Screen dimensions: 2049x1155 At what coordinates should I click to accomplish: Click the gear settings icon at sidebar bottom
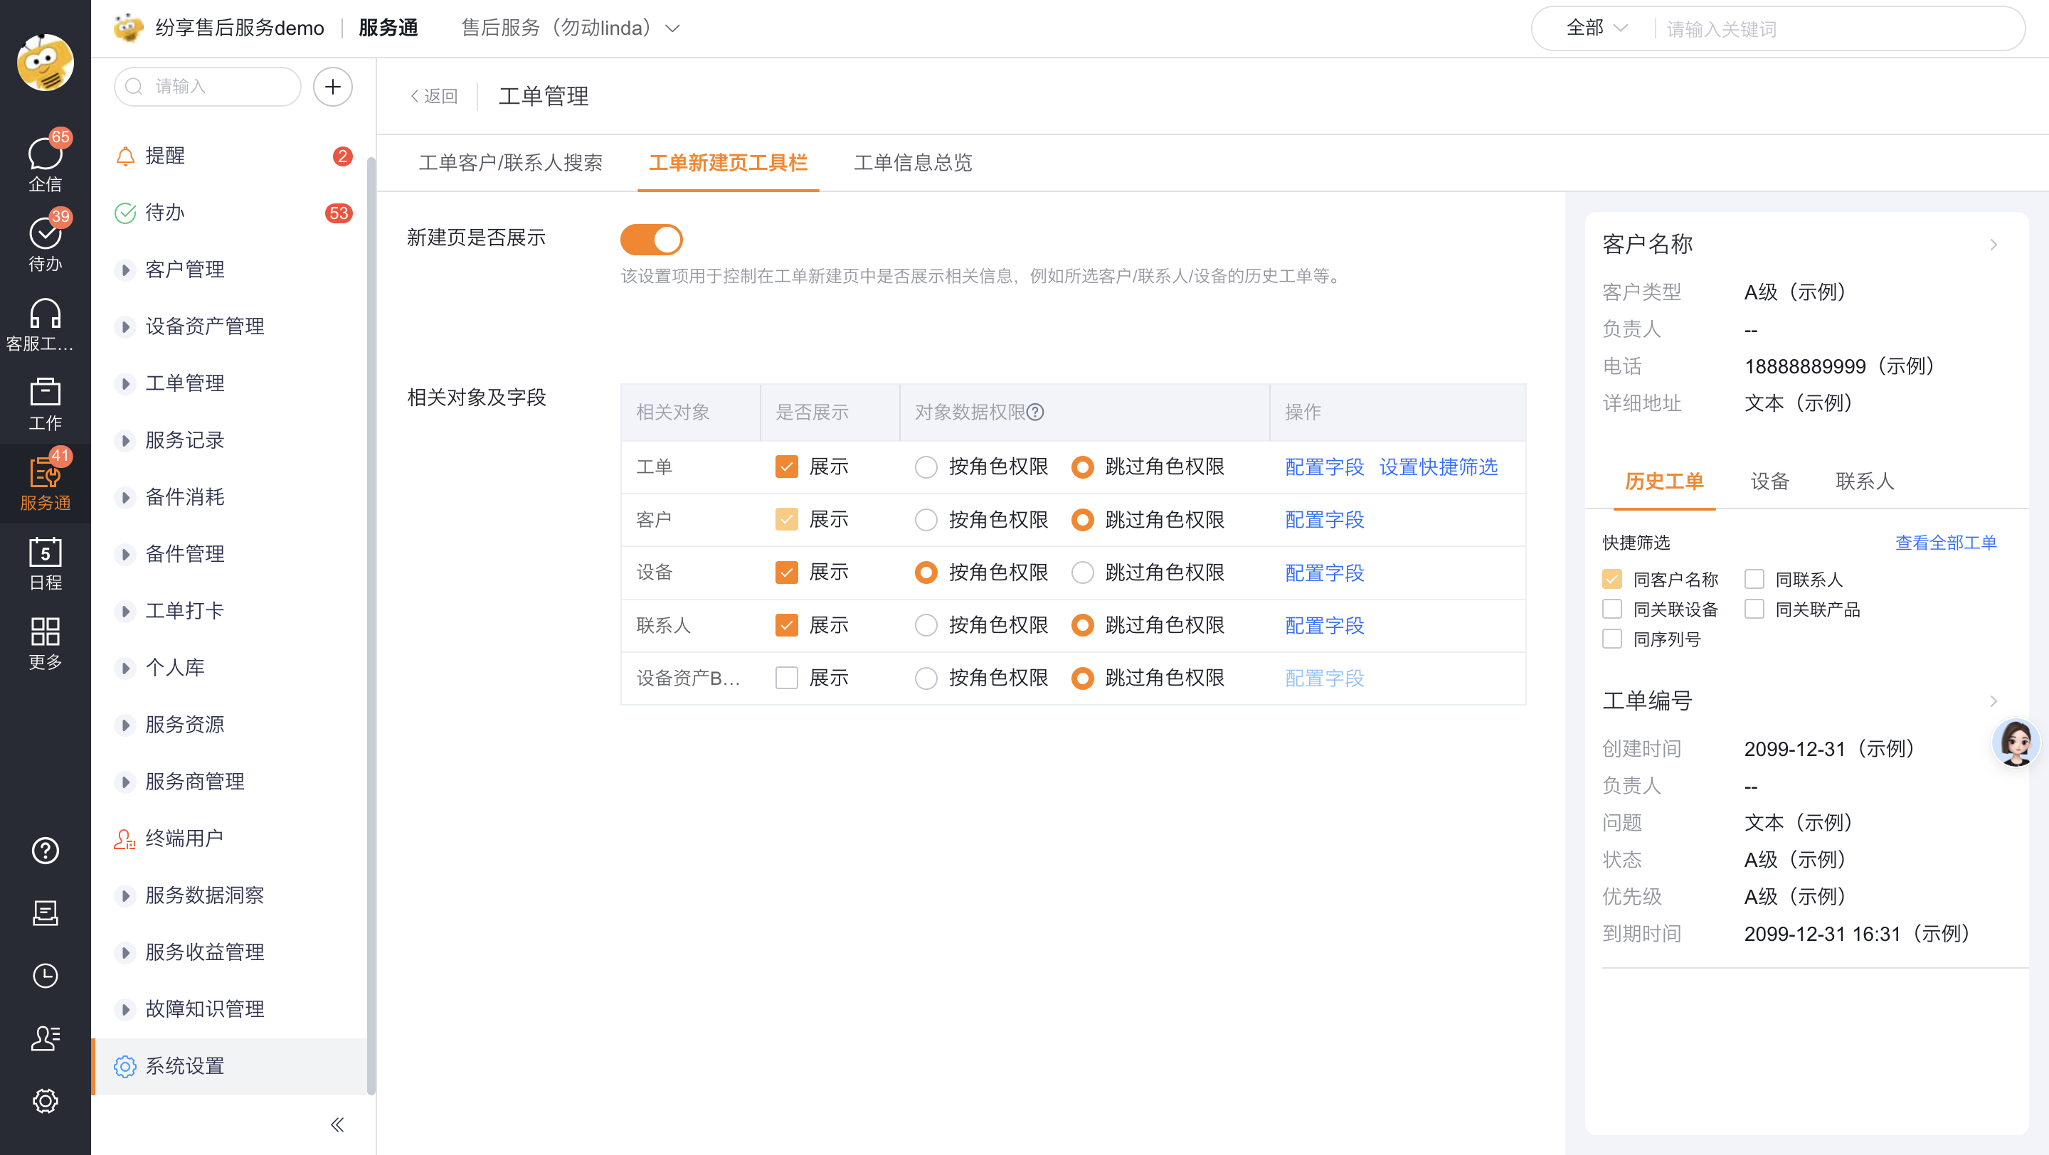[x=46, y=1101]
